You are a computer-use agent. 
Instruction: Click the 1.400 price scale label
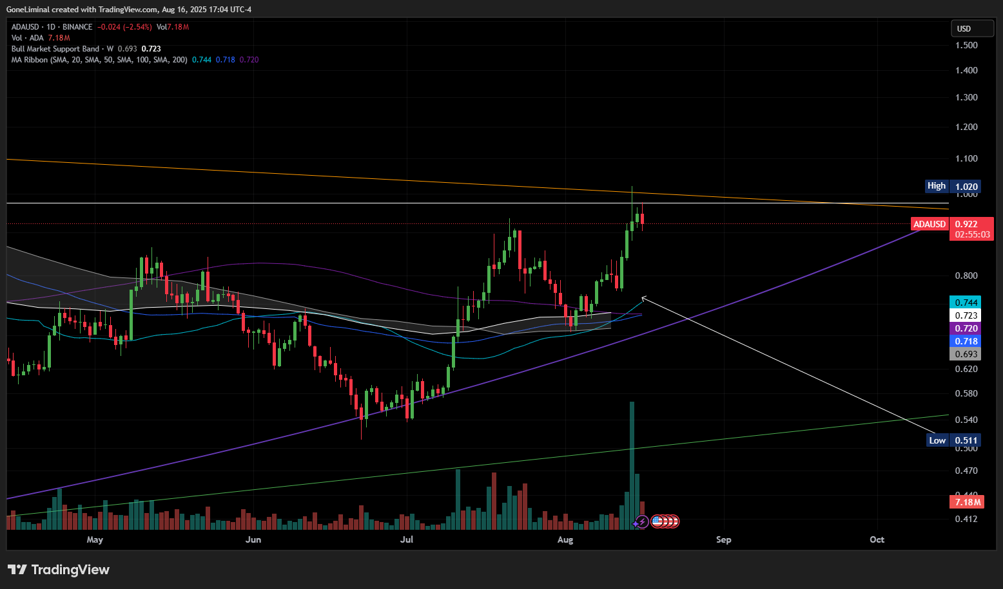tap(966, 70)
